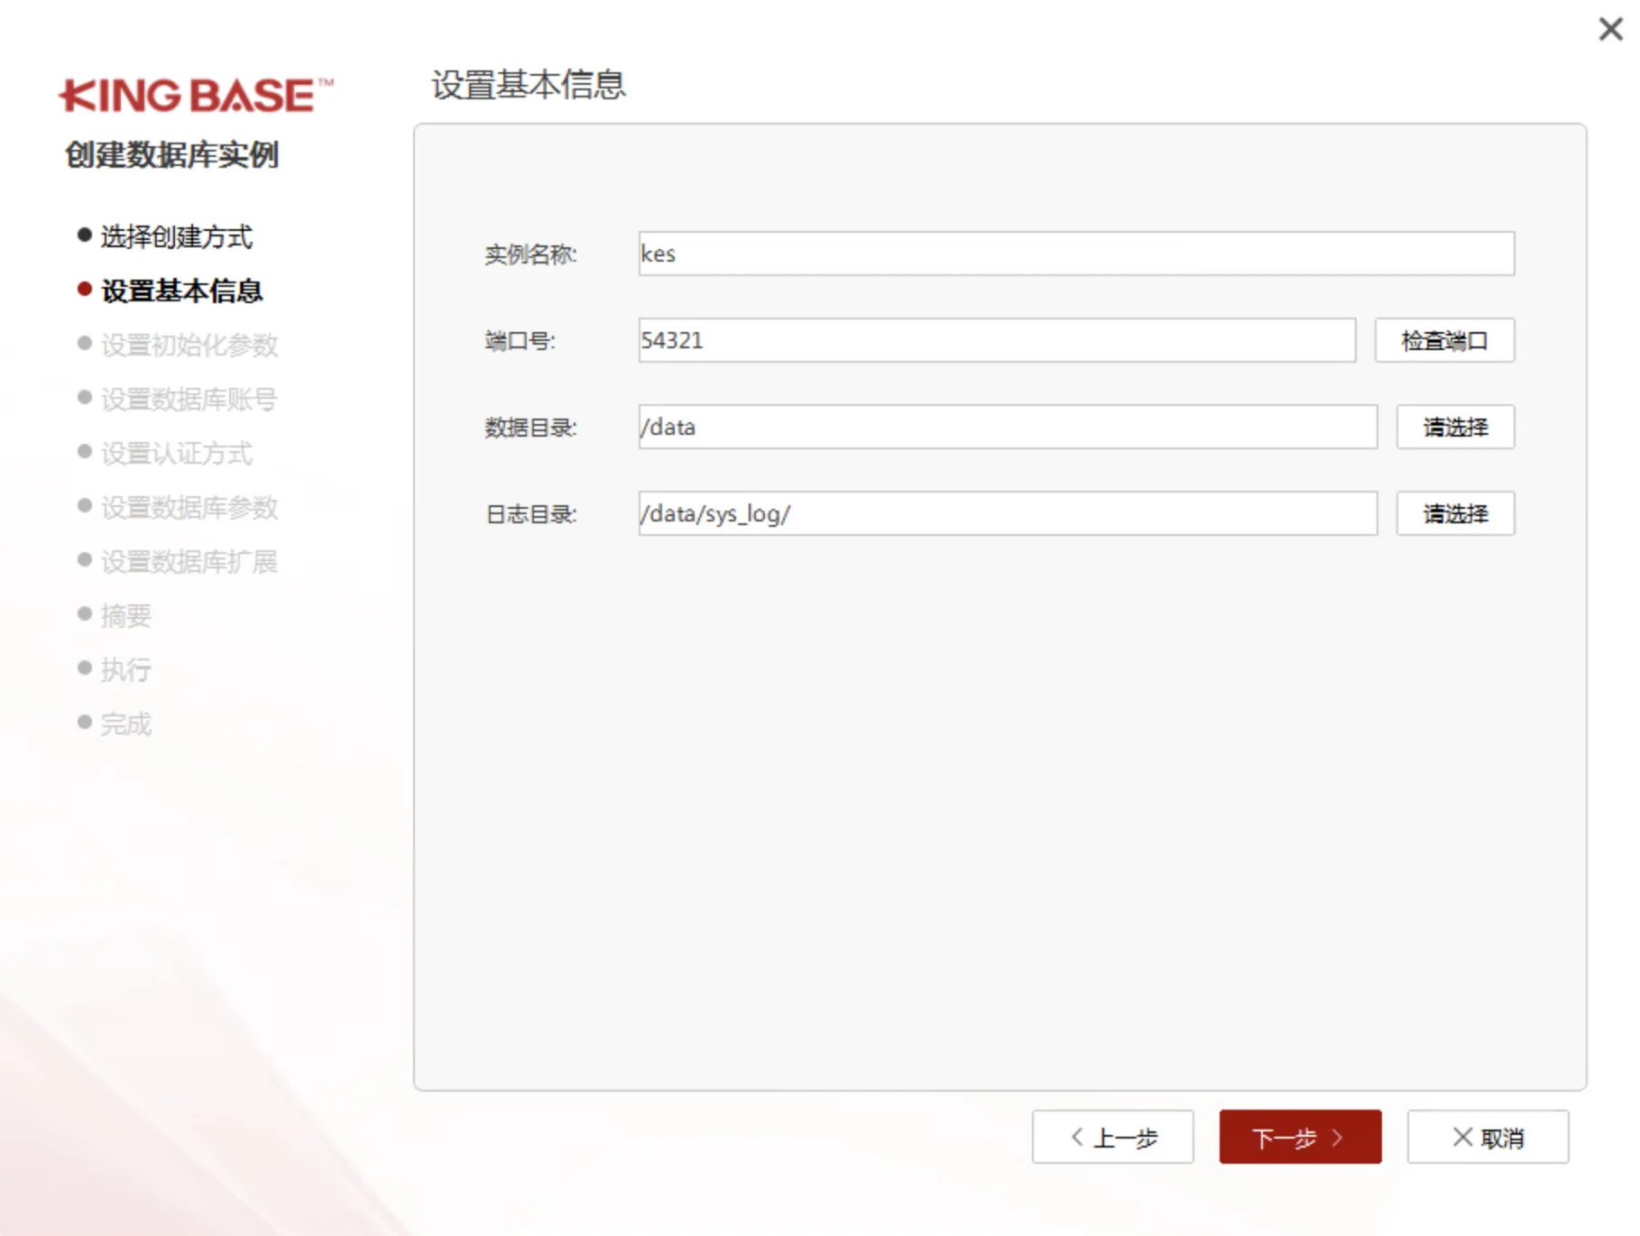1640x1236 pixels.
Task: Select the 设置认证方式 step in sidebar
Action: [177, 453]
